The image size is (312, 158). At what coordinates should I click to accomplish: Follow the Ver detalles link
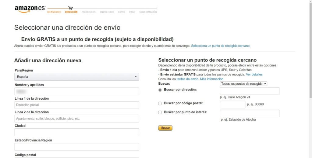coord(254,75)
